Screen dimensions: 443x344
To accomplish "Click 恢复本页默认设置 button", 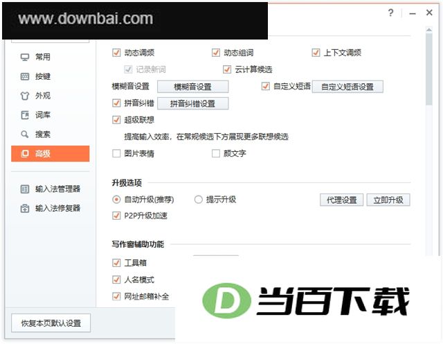I will pos(51,323).
